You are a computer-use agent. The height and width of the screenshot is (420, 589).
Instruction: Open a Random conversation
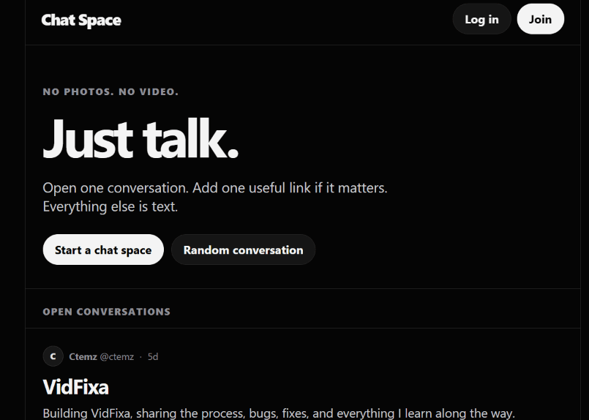243,250
